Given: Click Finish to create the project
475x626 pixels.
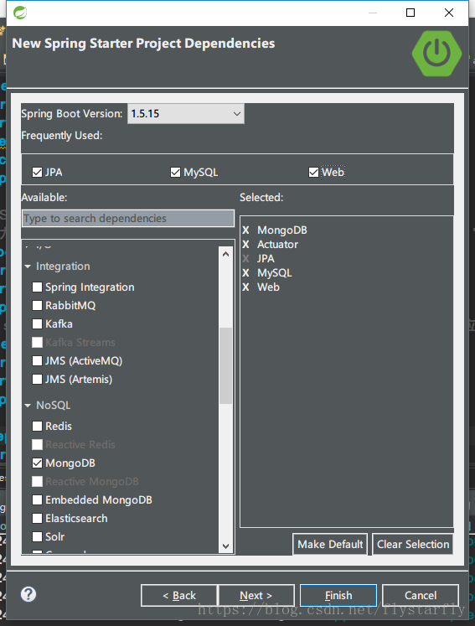Looking at the screenshot, I should click(338, 595).
